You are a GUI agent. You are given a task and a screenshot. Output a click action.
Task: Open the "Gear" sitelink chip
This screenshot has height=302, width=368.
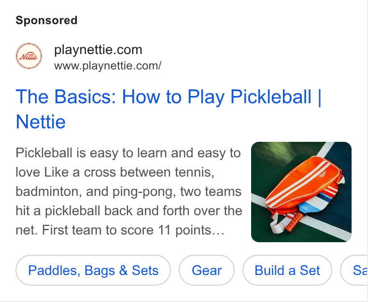point(207,270)
